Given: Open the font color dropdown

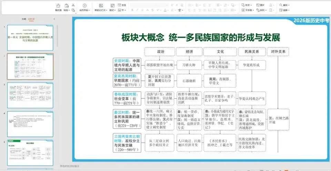Looking at the screenshot, I should pyautogui.click(x=168, y=10).
